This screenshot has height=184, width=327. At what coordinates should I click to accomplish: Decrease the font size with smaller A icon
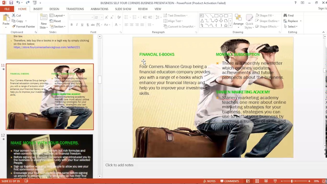pyautogui.click(x=112, y=17)
